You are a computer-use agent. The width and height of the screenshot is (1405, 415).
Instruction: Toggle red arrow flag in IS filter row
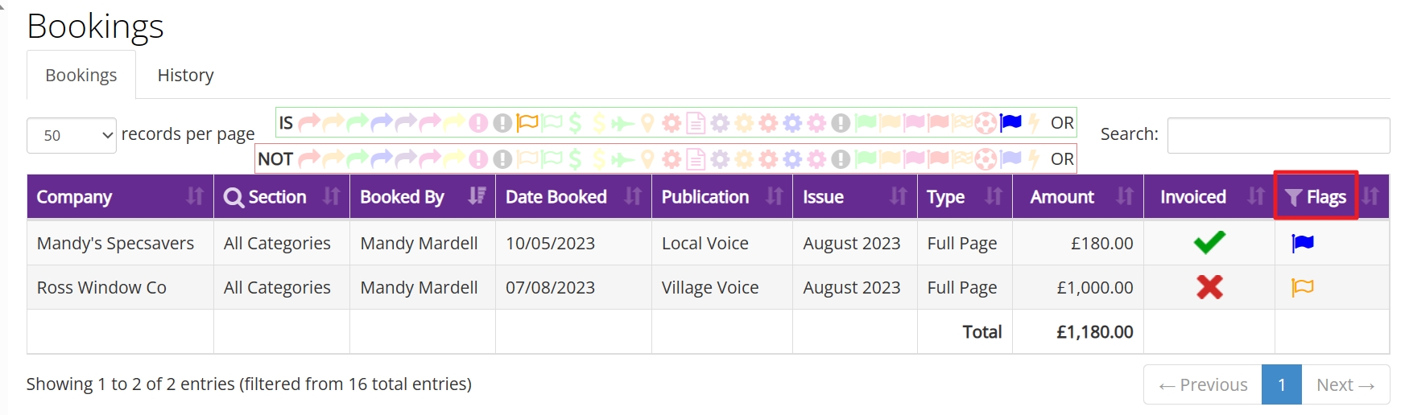click(x=309, y=123)
